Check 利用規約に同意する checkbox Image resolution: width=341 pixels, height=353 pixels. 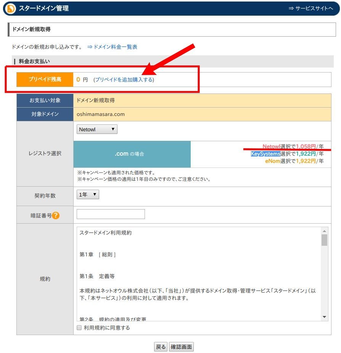(79, 327)
